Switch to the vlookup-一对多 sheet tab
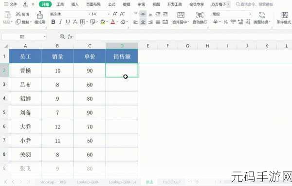The image size is (292, 186). (53, 182)
